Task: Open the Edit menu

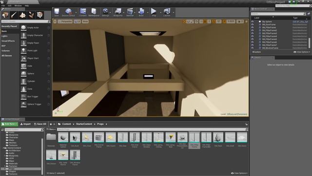Action: 10,5
